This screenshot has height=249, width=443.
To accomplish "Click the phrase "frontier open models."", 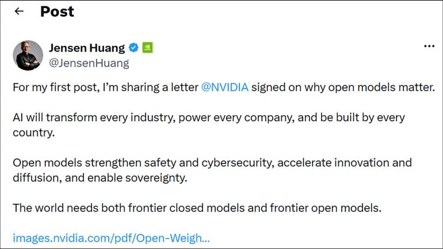I will click(x=326, y=208).
